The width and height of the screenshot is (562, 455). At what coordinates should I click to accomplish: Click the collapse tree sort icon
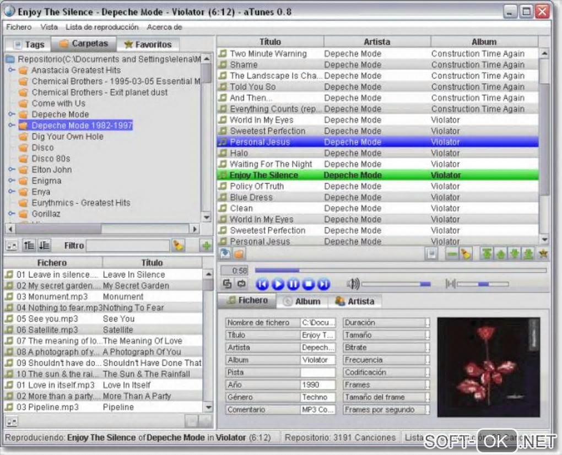(x=45, y=246)
